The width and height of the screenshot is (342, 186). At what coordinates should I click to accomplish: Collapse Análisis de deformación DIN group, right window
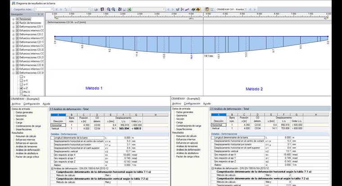pyautogui.click(x=213, y=168)
